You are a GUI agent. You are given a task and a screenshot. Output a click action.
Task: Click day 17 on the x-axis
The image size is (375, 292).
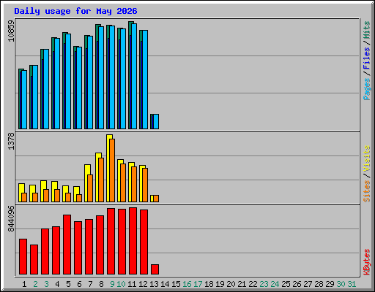[x=198, y=284]
